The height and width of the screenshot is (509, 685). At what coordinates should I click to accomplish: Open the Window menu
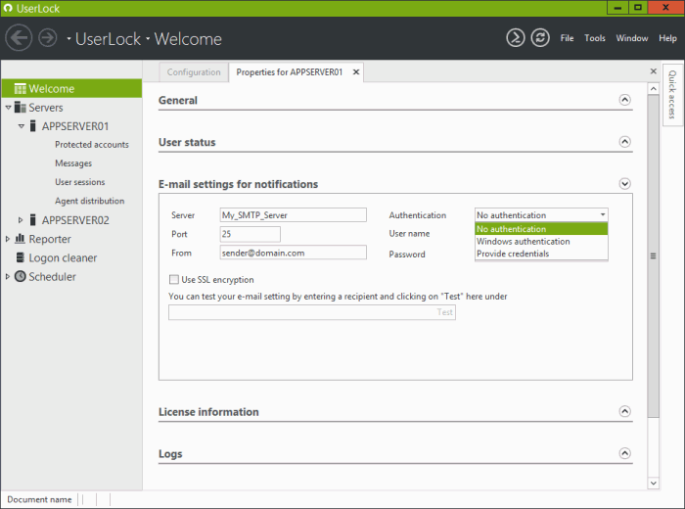[x=632, y=38]
